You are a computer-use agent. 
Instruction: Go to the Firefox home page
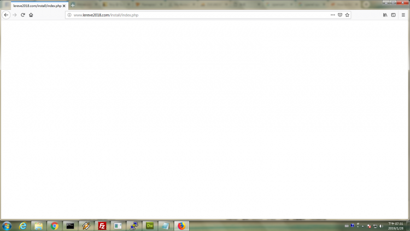(x=31, y=15)
